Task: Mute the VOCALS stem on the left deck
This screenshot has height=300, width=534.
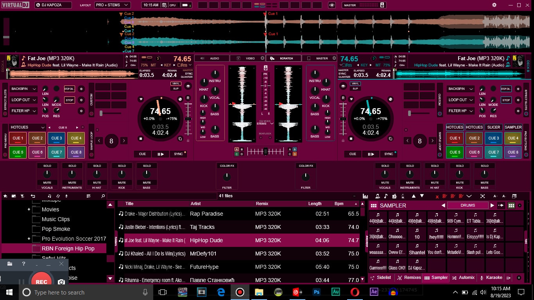Action: [47, 182]
